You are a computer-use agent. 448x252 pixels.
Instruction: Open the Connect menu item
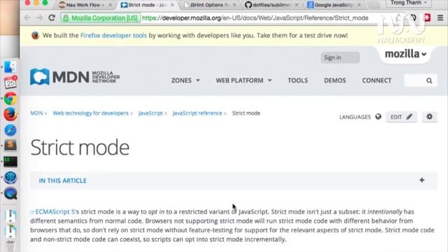[x=377, y=80]
